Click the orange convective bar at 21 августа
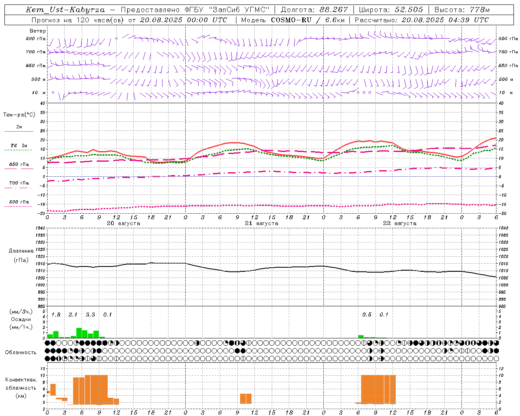The width and height of the screenshot is (520, 416). (246, 399)
